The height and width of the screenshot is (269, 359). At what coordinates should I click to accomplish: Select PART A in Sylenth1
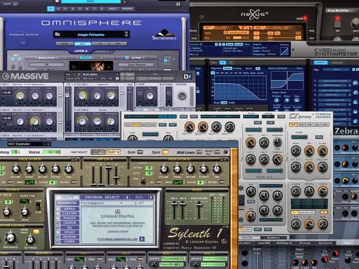coord(98,152)
